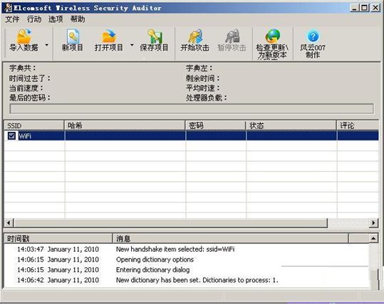Create a project with 新项目

73,41
